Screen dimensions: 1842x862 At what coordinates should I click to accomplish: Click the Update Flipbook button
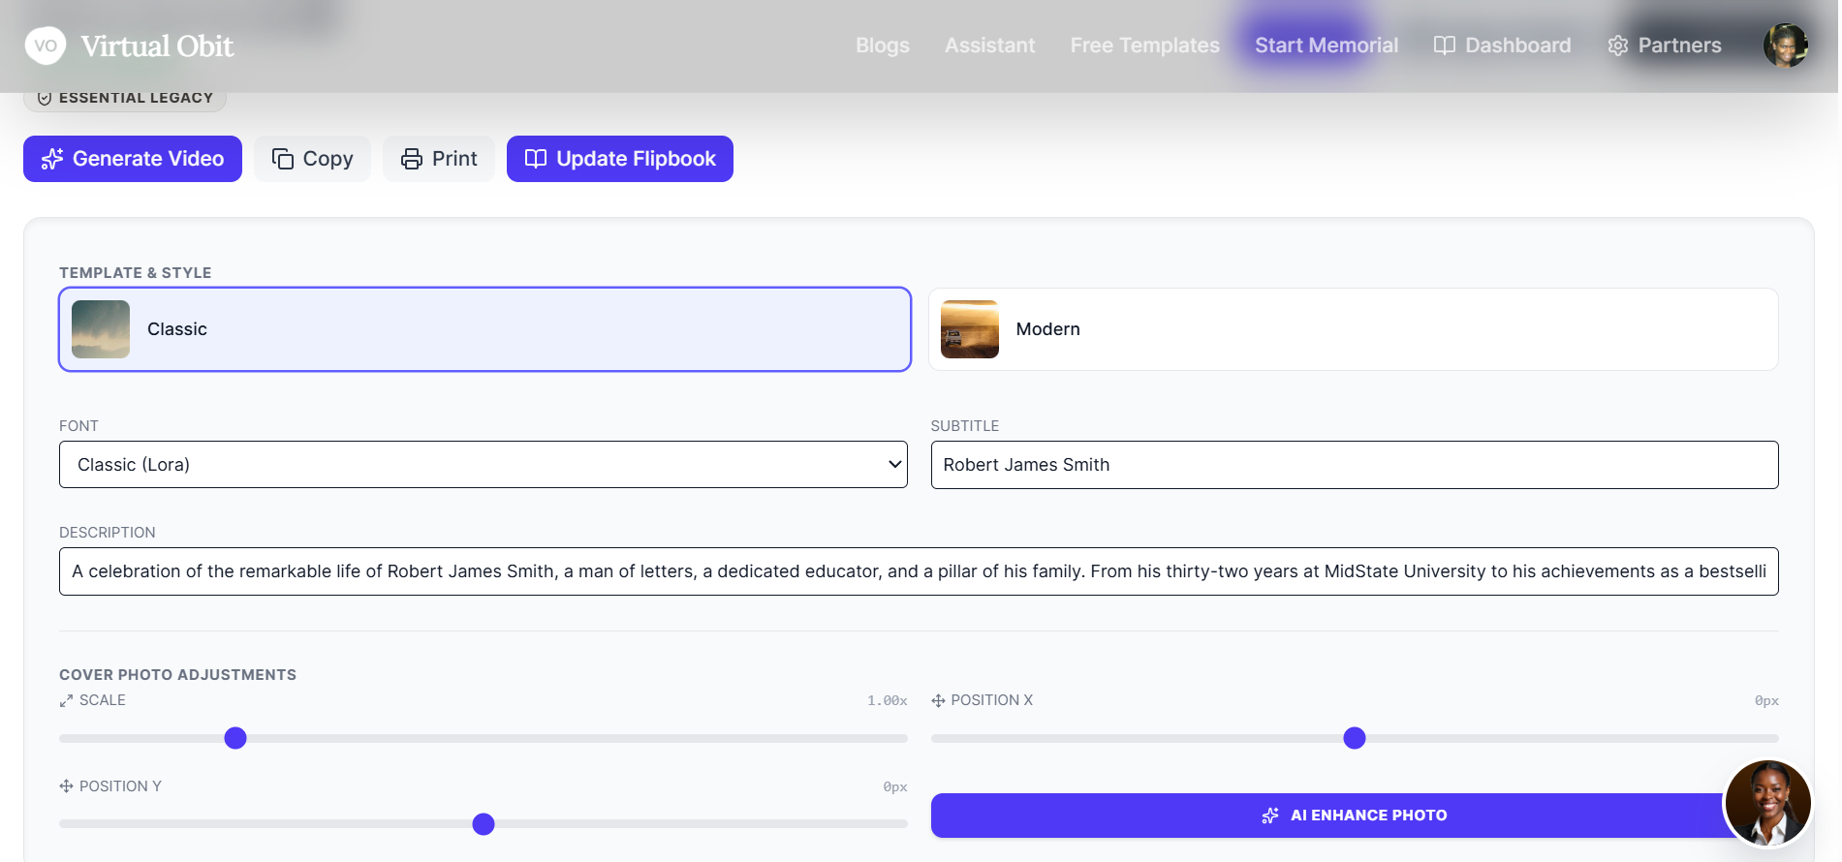pyautogui.click(x=620, y=159)
